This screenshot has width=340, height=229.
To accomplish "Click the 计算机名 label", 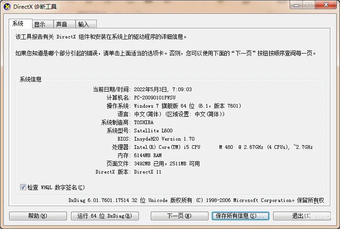I will click(x=119, y=98).
